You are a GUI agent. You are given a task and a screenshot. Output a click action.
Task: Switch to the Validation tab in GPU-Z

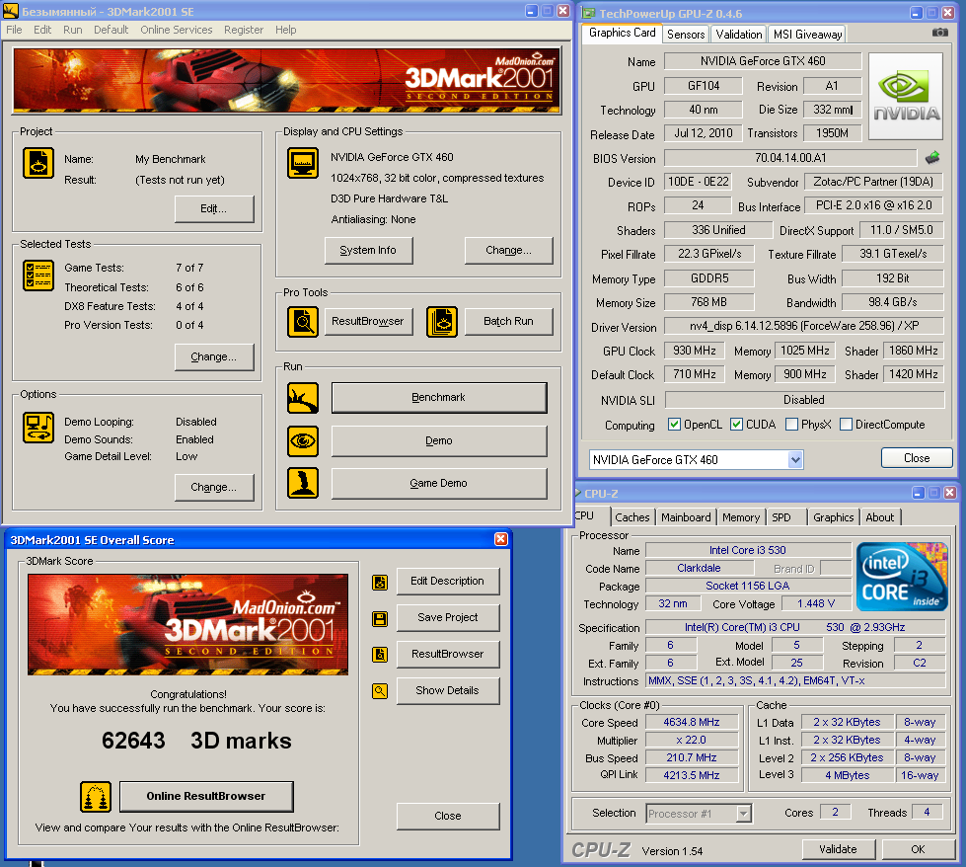[739, 35]
